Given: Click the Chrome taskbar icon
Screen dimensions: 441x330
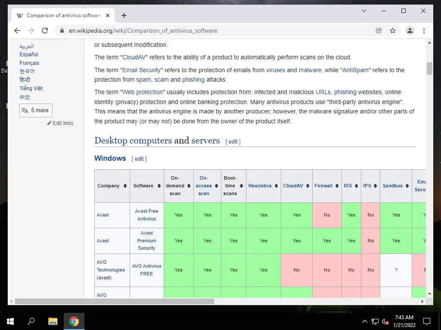Looking at the screenshot, I should click(x=74, y=321).
